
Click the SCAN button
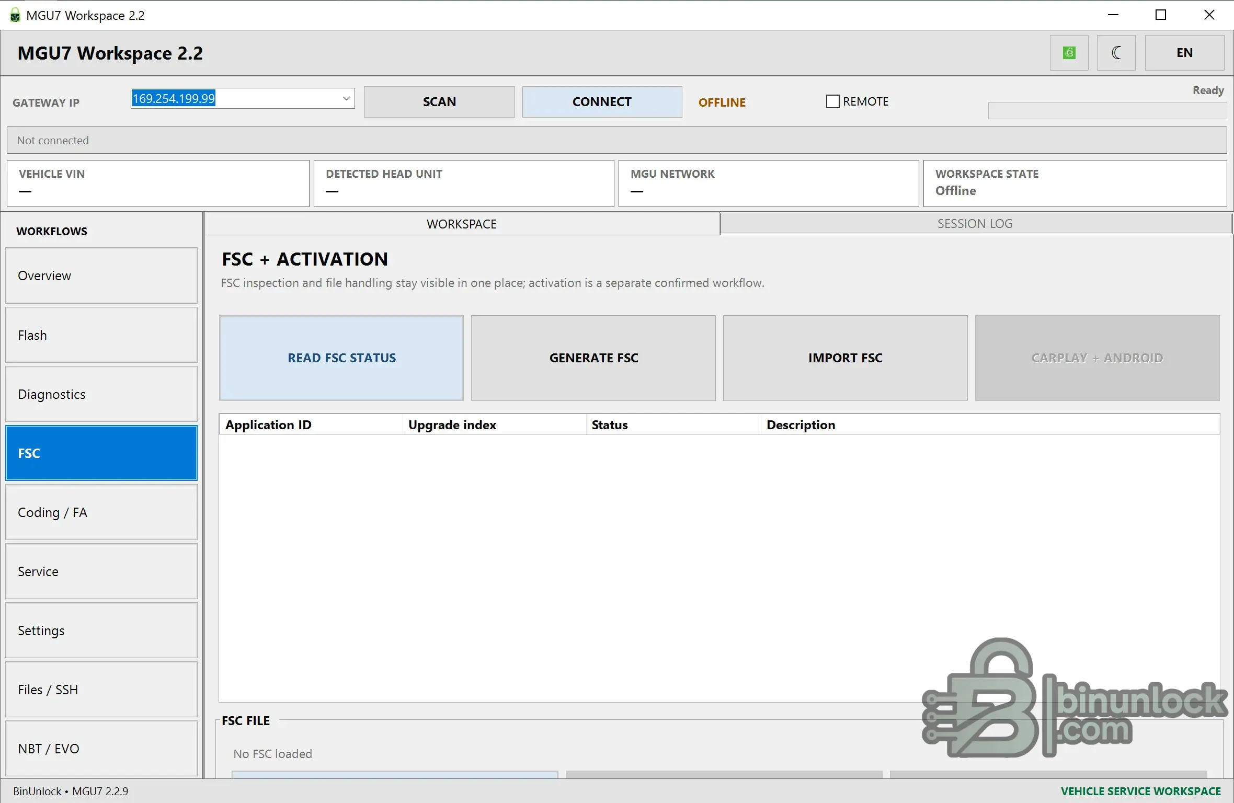(x=439, y=102)
